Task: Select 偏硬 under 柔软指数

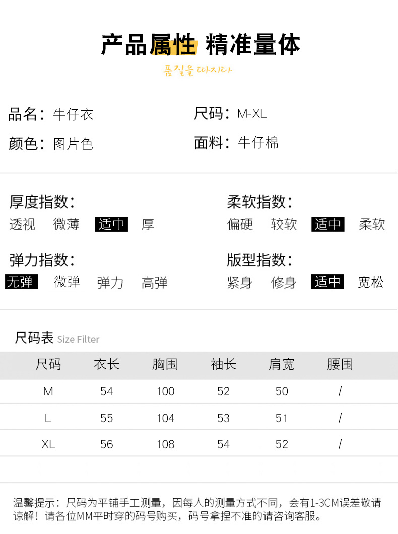Action: [240, 224]
